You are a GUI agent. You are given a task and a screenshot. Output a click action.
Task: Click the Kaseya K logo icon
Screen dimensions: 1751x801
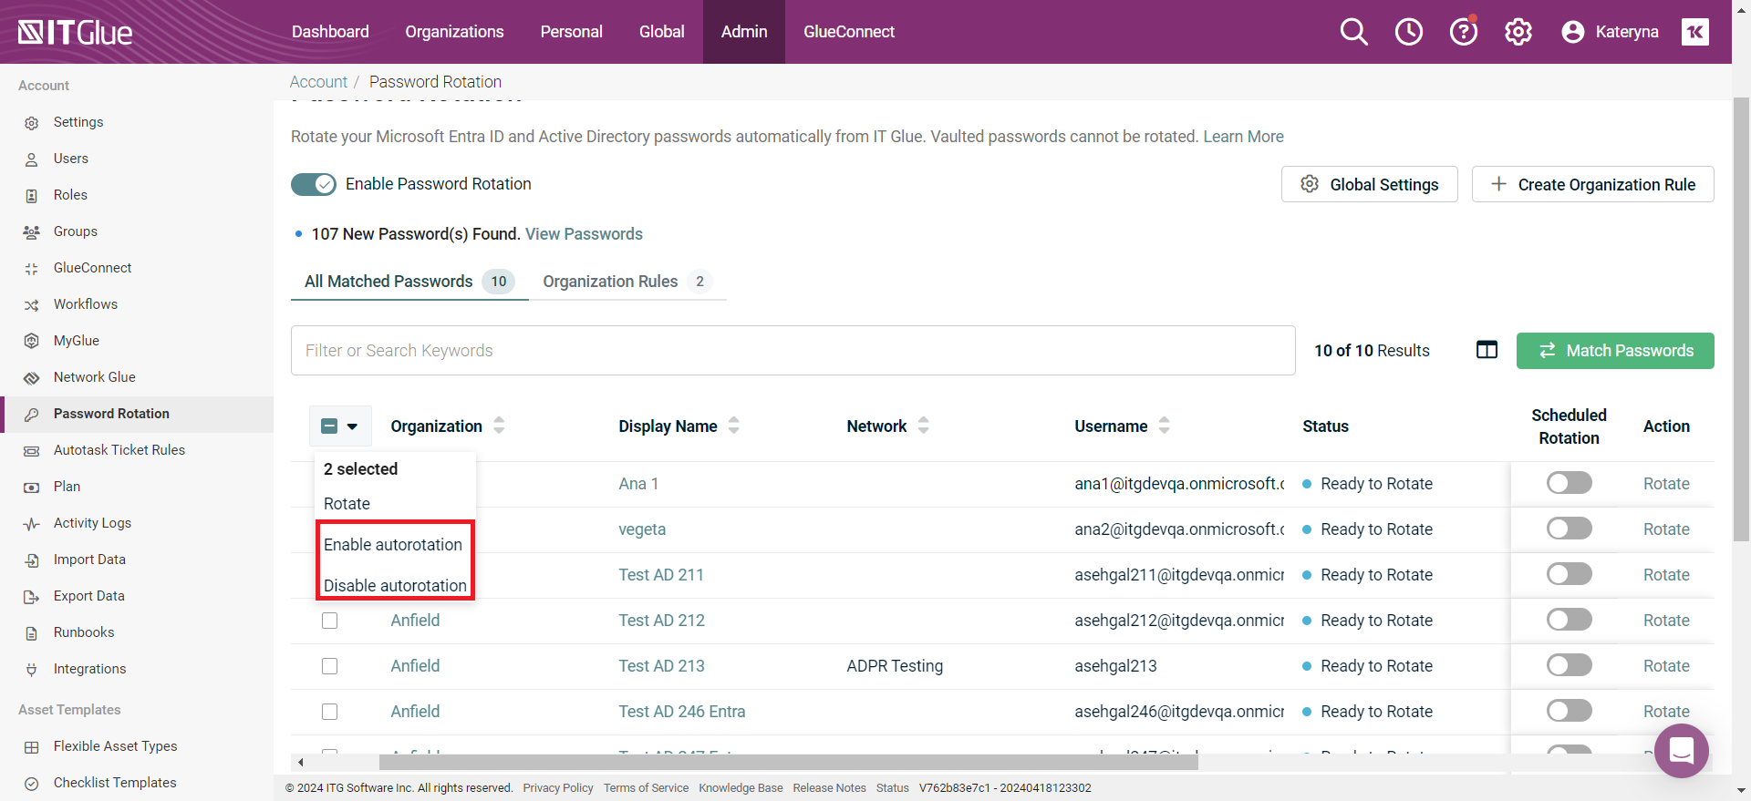tap(1694, 32)
